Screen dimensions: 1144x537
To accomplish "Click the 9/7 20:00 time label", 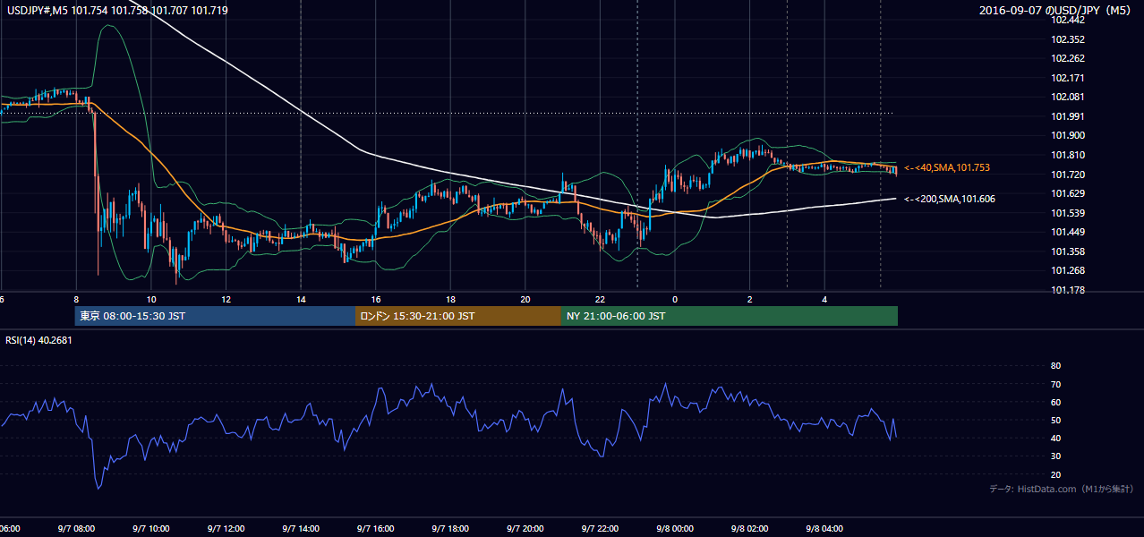I will pyautogui.click(x=525, y=529).
